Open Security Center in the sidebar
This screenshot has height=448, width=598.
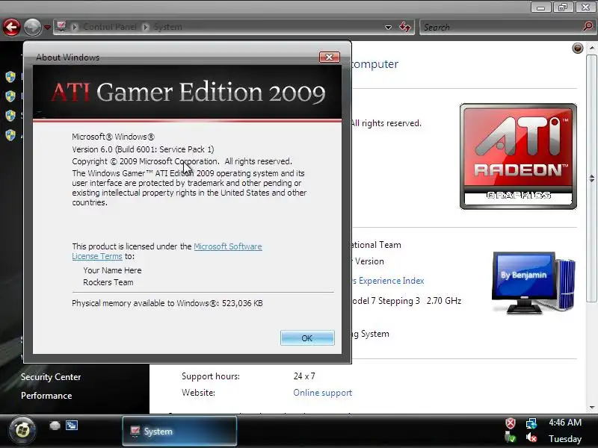(x=51, y=377)
